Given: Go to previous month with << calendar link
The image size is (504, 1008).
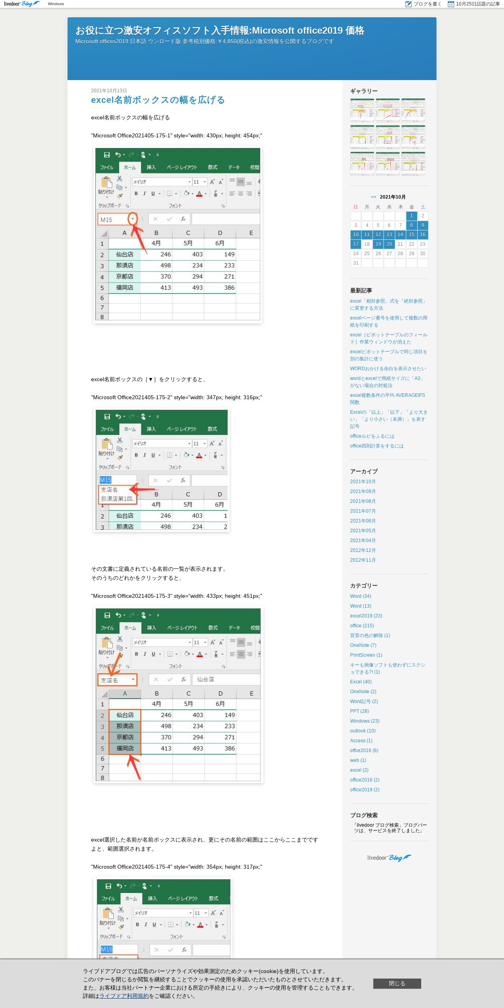Looking at the screenshot, I should click(x=373, y=197).
